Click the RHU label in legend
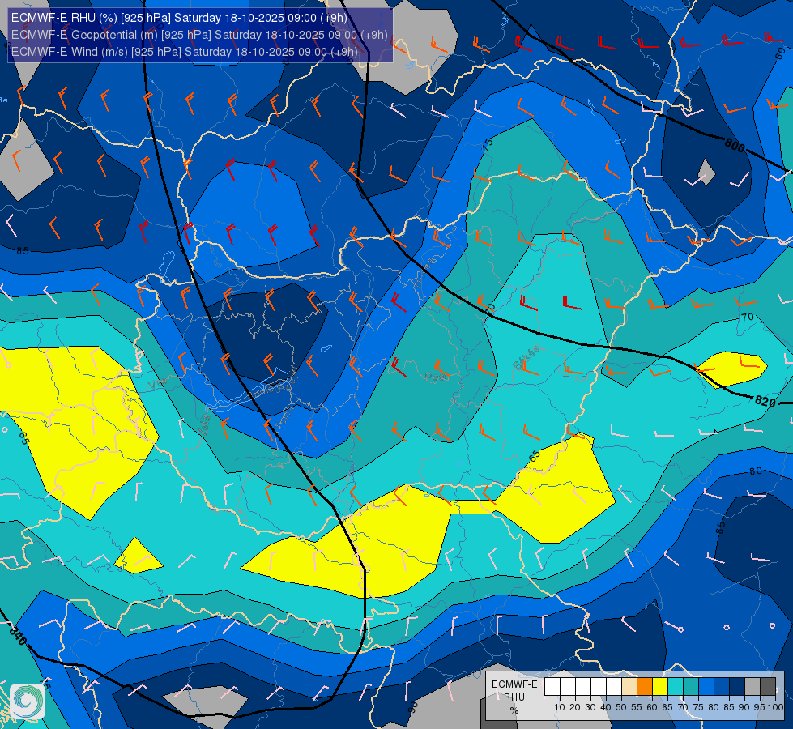Screen dimensions: 793x729 (x=514, y=697)
